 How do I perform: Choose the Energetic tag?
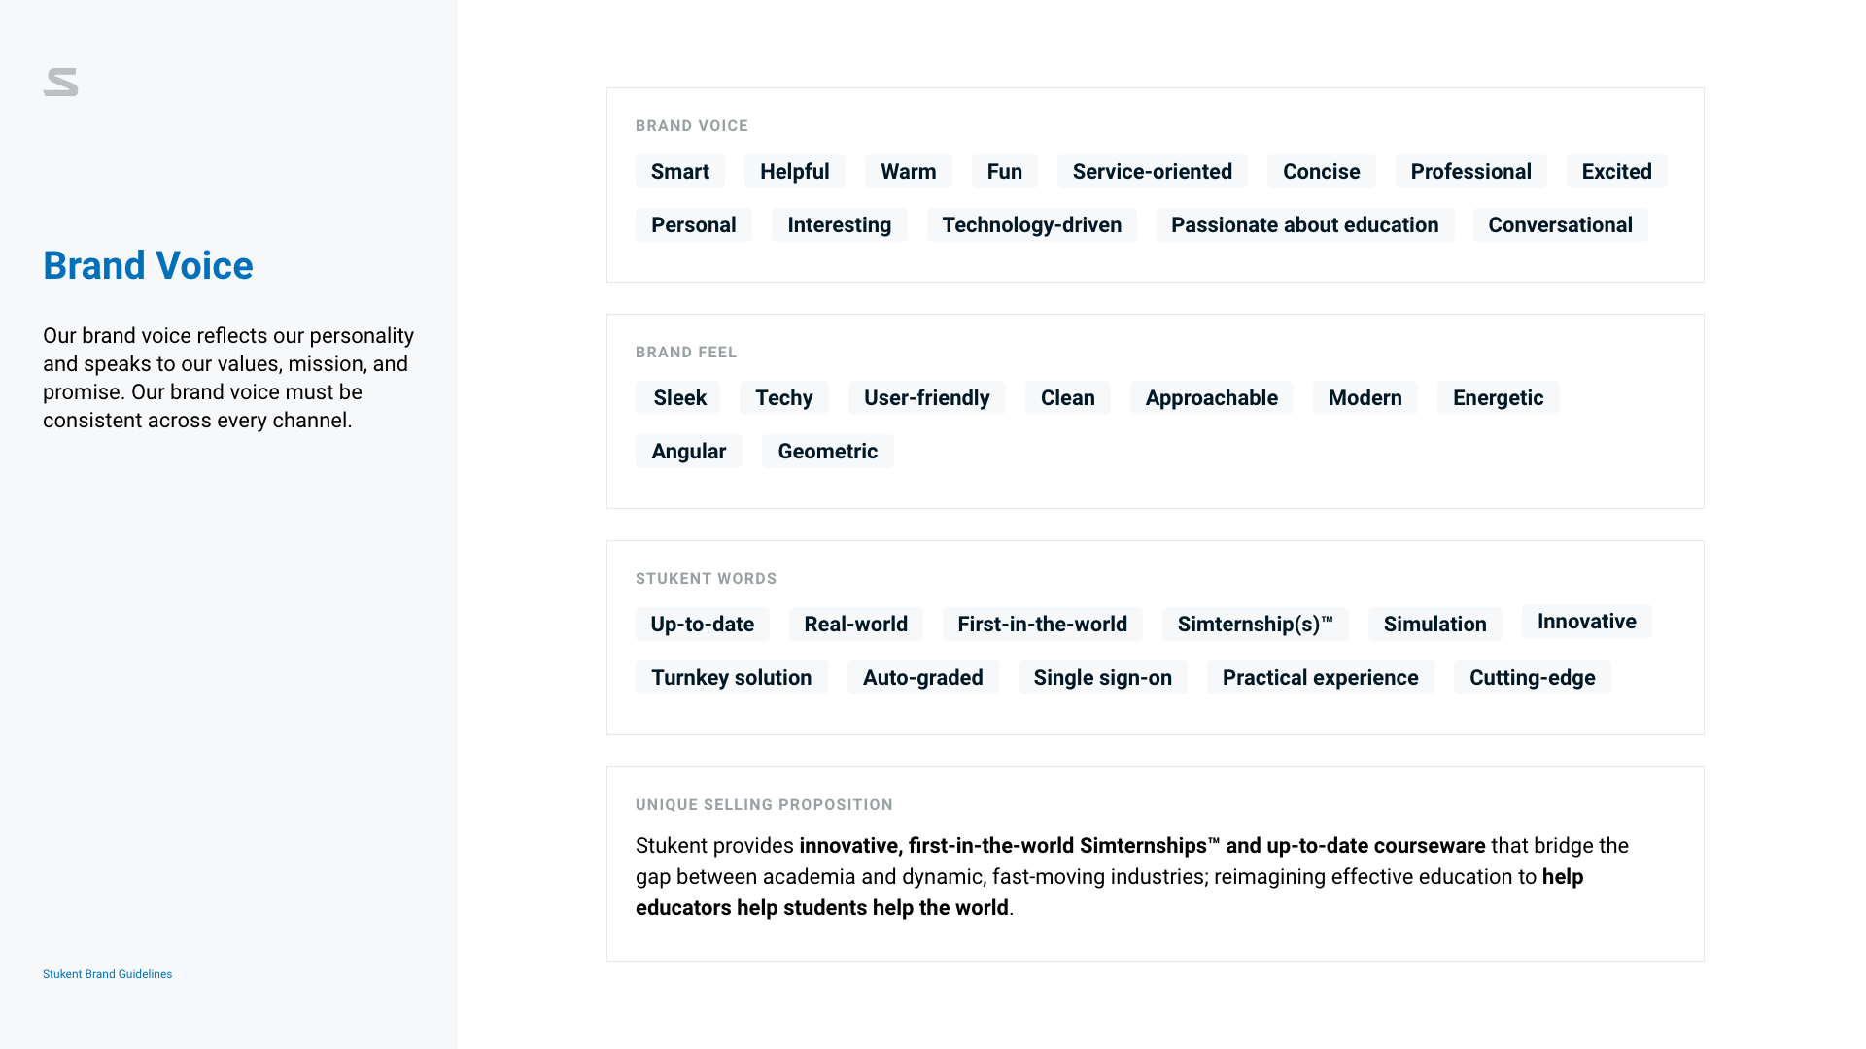(1498, 398)
